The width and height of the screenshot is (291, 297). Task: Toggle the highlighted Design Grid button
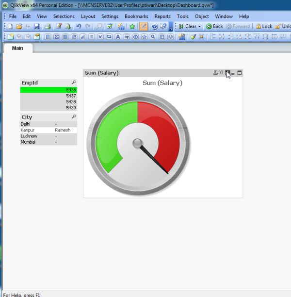pyautogui.click(x=144, y=26)
